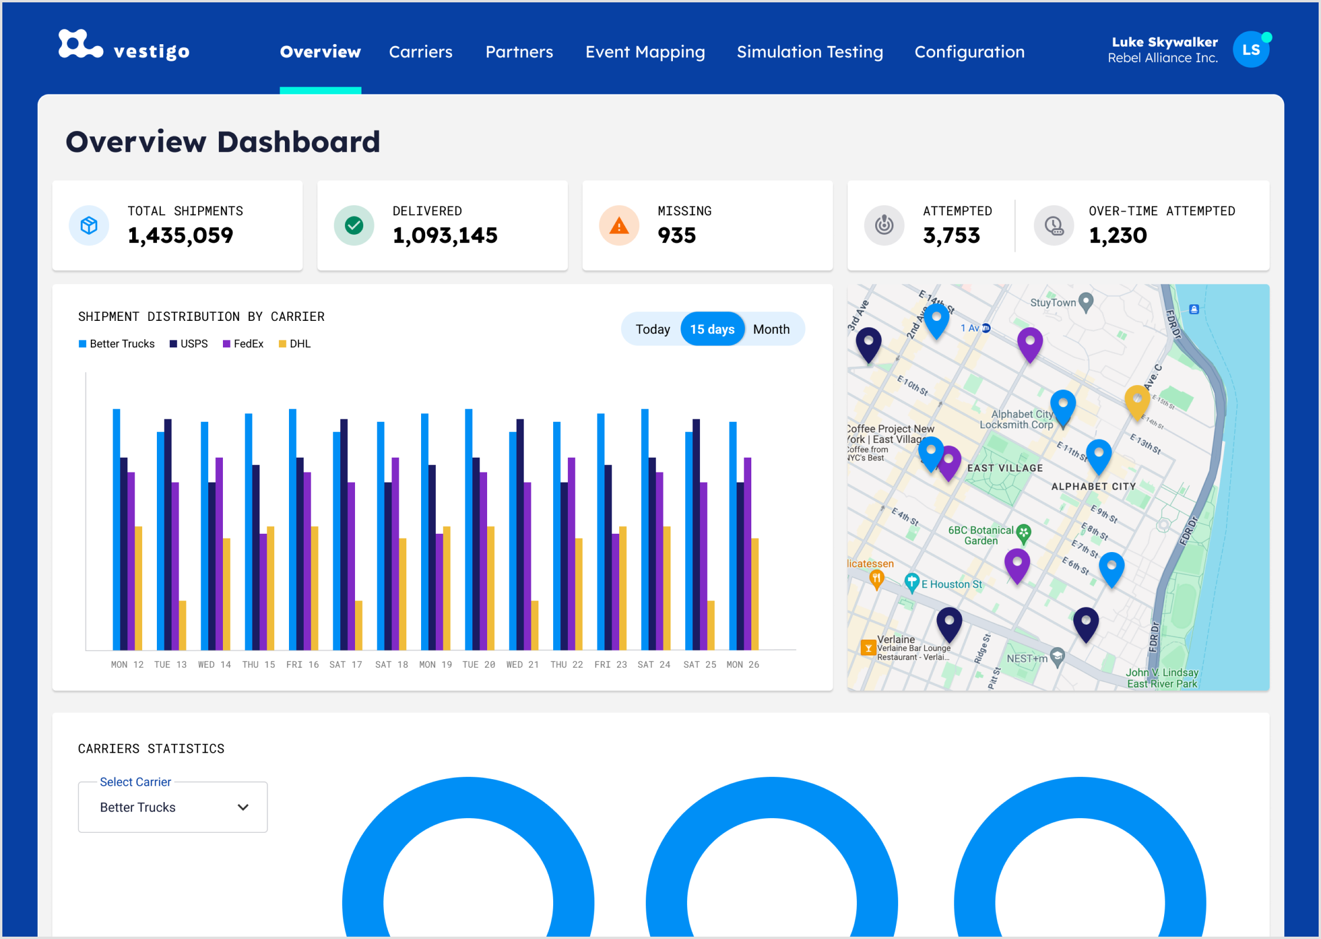
Task: Enable the Month view for shipment distribution
Action: 771,329
